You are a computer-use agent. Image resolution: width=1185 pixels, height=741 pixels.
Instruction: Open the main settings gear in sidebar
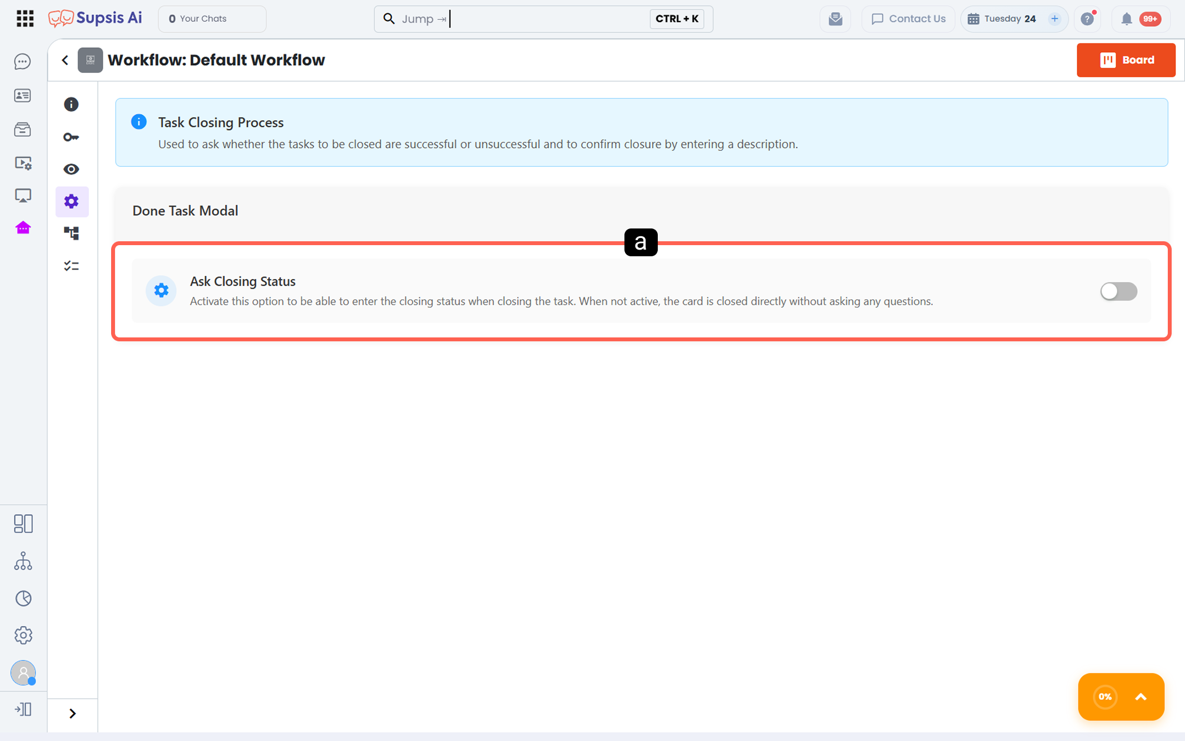[x=23, y=635]
